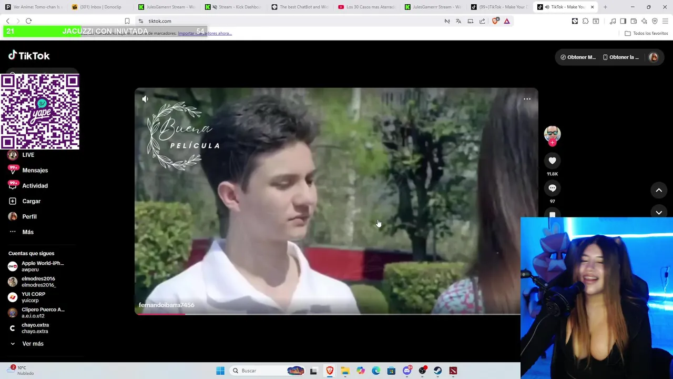Image resolution: width=673 pixels, height=379 pixels.
Task: Click the fernandoibarra7456 username on video
Action: click(x=167, y=305)
